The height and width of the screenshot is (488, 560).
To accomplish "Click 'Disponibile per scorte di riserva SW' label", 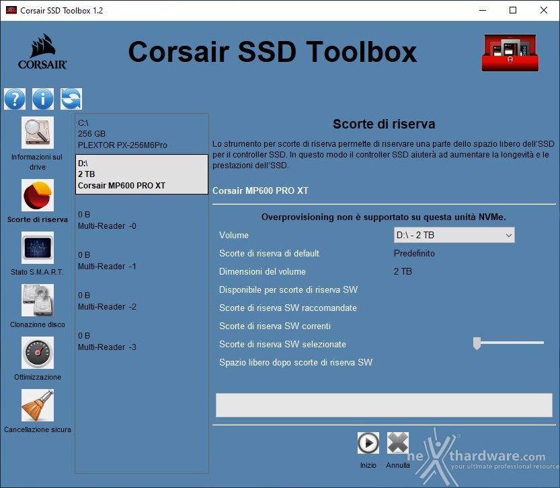I will click(x=288, y=290).
